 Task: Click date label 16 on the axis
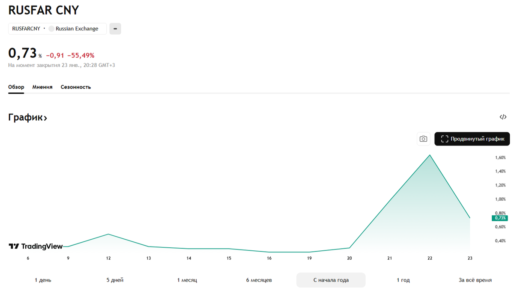[269, 258]
